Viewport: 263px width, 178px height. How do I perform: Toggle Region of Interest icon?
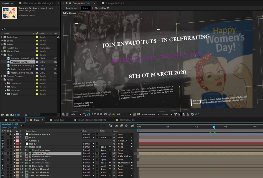(134, 114)
